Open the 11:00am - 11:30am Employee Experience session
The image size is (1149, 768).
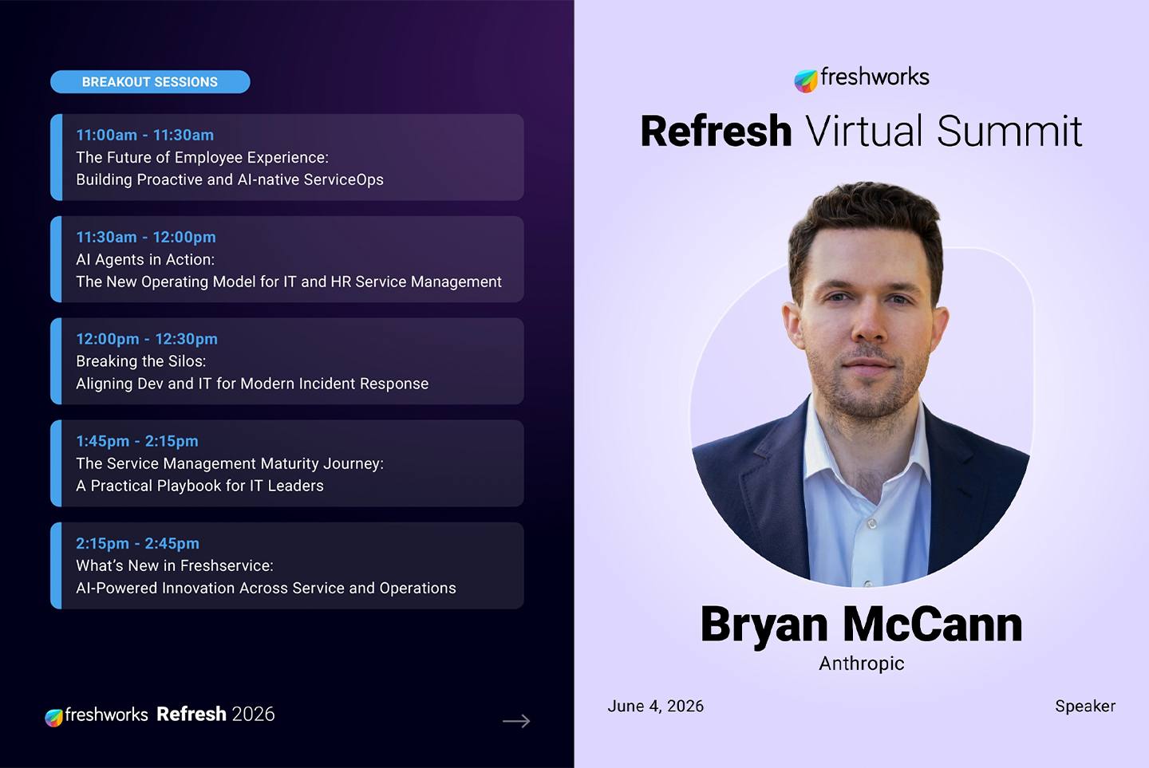pos(287,157)
